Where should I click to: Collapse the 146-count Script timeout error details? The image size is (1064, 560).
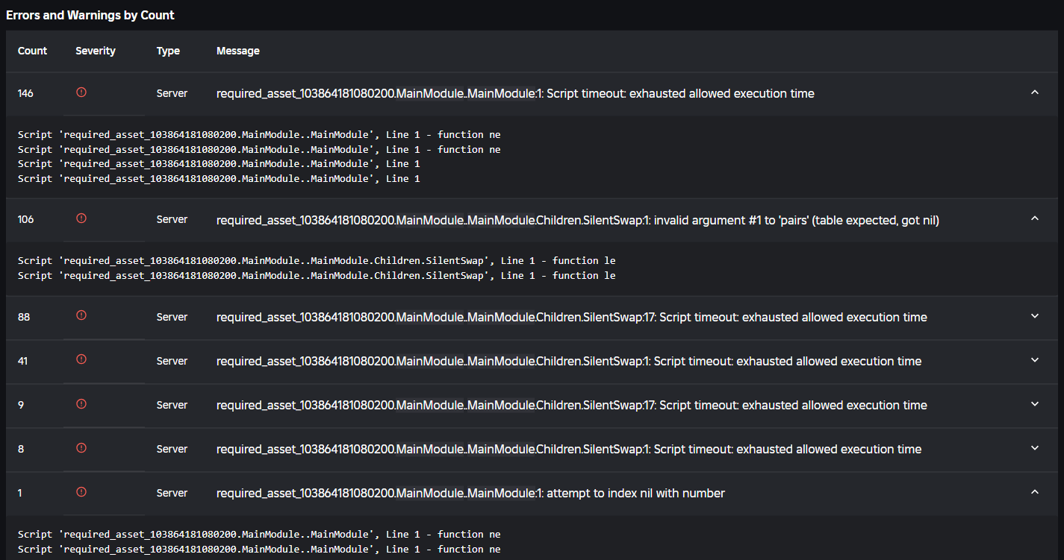(1035, 92)
